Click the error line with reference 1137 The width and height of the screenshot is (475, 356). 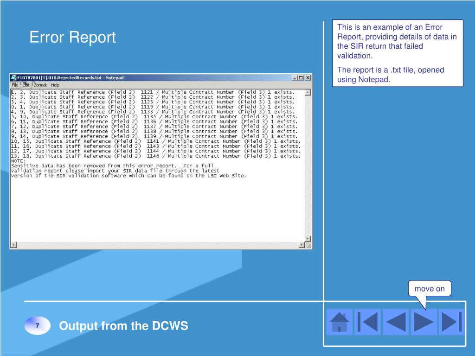point(154,126)
